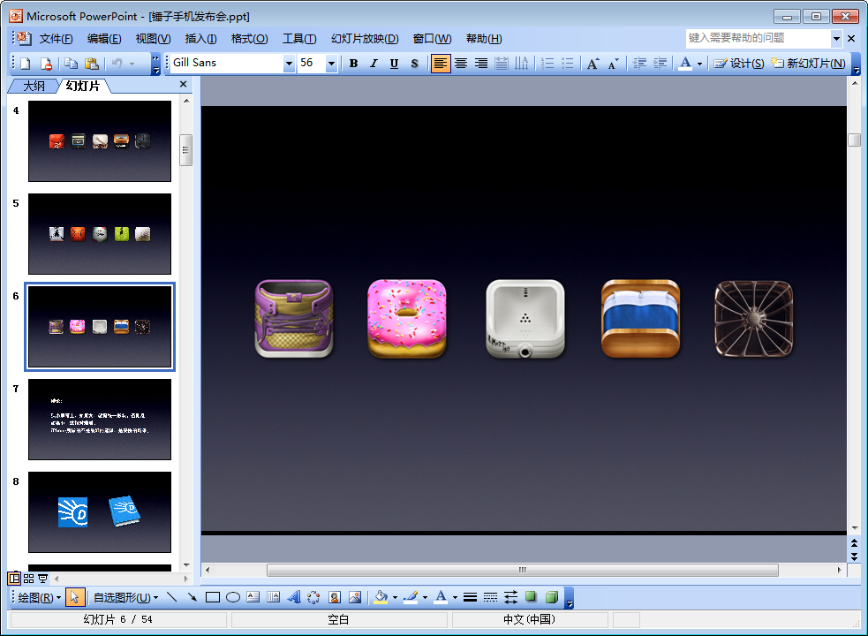Select slide 8 thumbnail
The height and width of the screenshot is (636, 868).
pos(100,512)
